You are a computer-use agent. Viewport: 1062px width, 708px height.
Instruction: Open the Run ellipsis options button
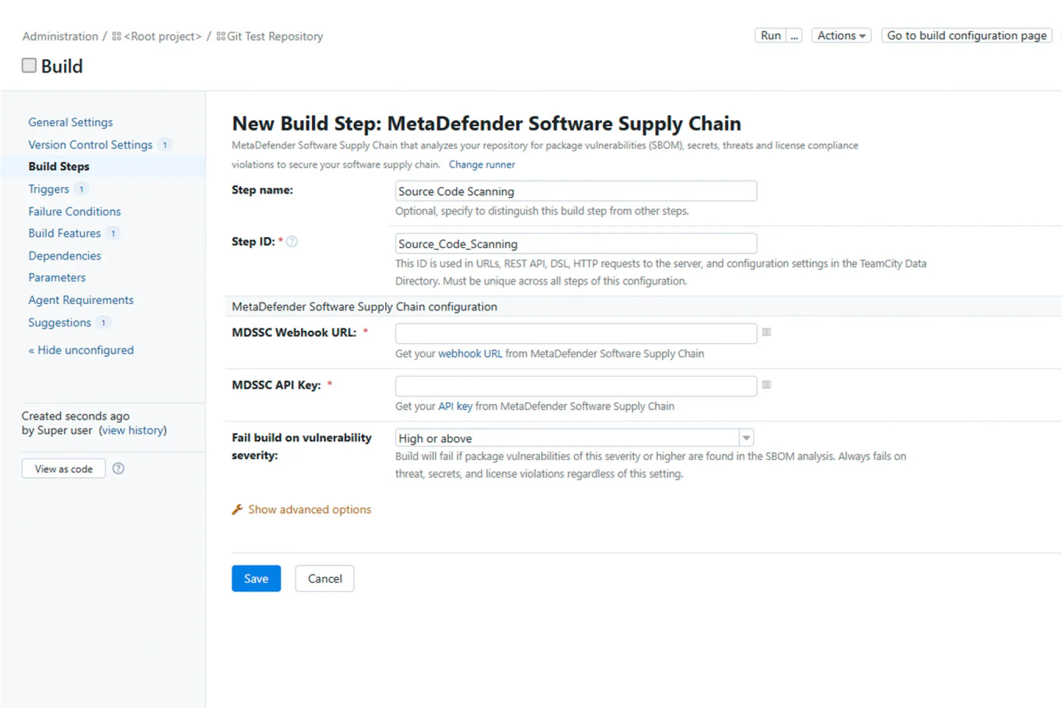[794, 36]
